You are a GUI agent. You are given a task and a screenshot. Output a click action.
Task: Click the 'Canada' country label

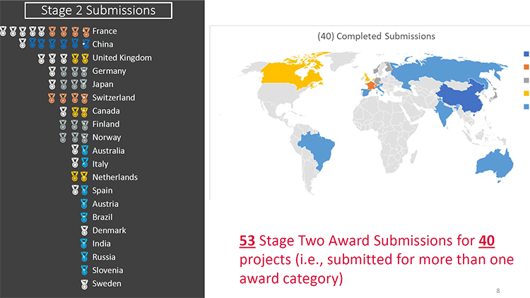pyautogui.click(x=106, y=111)
